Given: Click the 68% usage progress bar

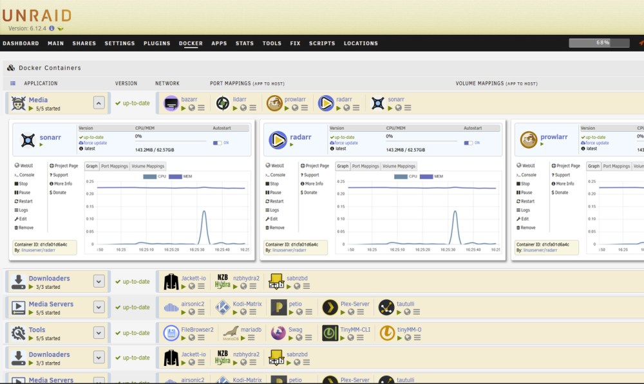Looking at the screenshot, I should (599, 42).
